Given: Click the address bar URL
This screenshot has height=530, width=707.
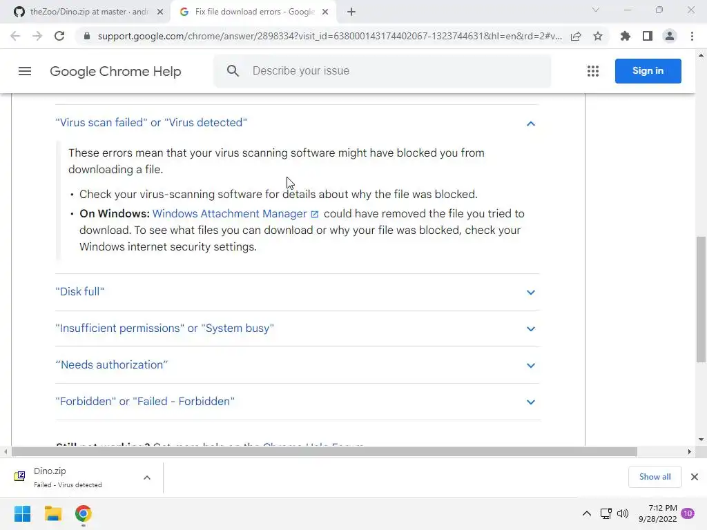Looking at the screenshot, I should coord(329,36).
